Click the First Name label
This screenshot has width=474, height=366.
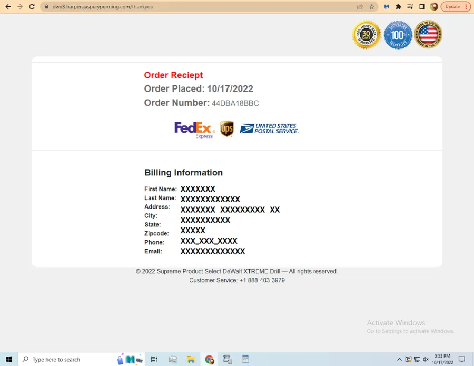tap(161, 189)
